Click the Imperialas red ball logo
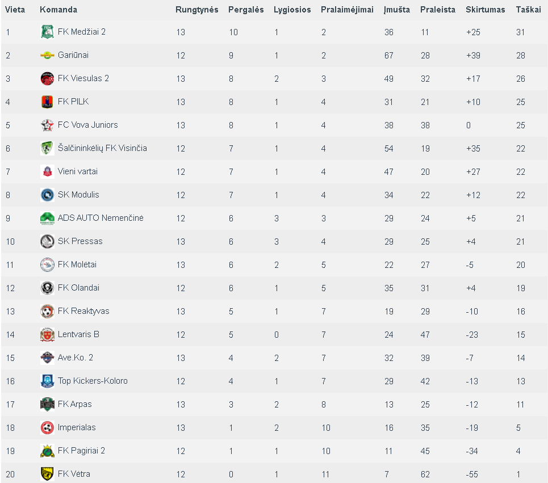 tap(47, 427)
